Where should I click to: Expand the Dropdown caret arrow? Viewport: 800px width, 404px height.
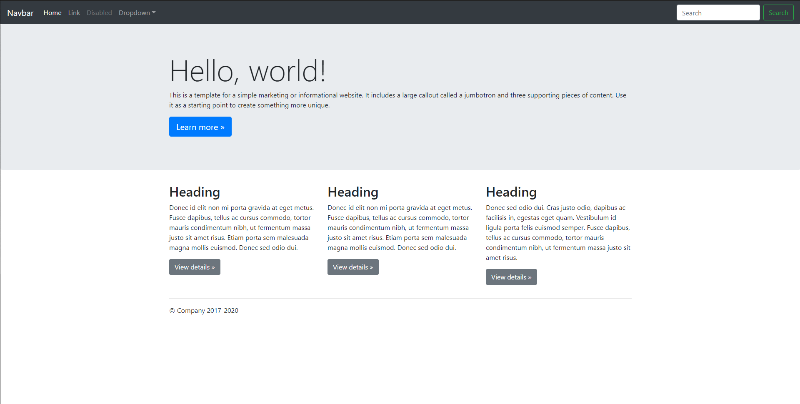point(153,12)
